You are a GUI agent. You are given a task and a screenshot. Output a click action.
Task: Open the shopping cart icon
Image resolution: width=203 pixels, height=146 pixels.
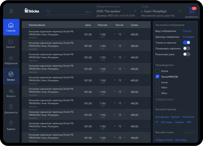coord(191,10)
